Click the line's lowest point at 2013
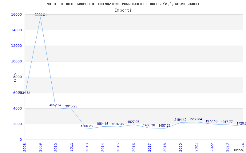Image resolution: width=246 pixels, height=153 pixels. click(x=87, y=129)
